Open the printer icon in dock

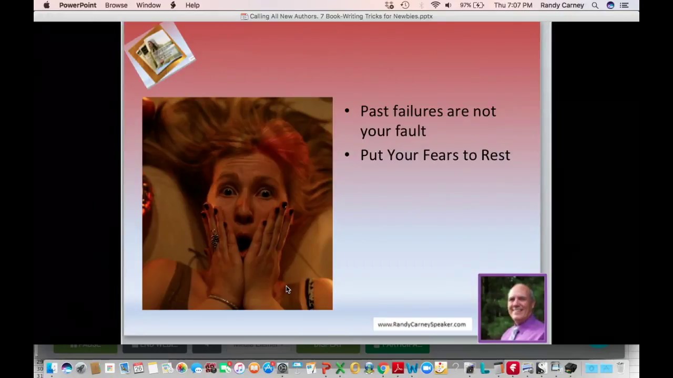(570, 368)
